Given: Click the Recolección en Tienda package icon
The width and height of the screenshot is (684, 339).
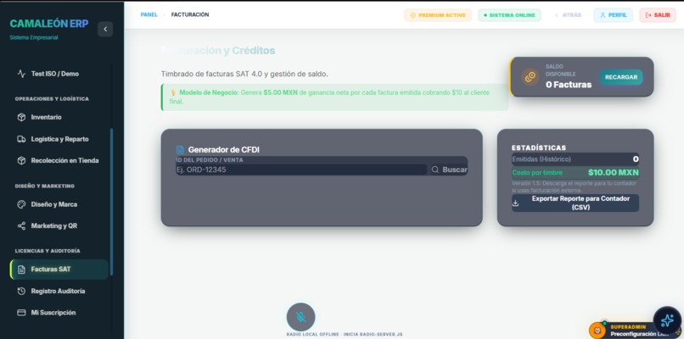Looking at the screenshot, I should pyautogui.click(x=21, y=160).
